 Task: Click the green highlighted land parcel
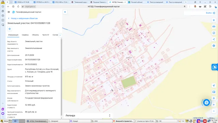pyautogui.click(x=129, y=82)
